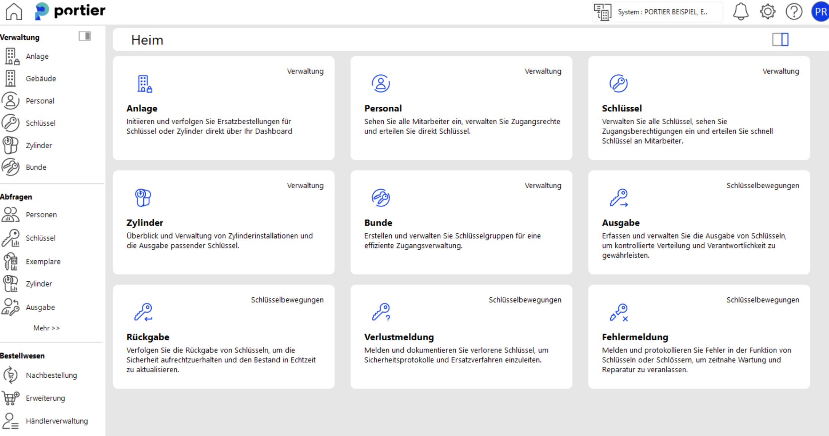This screenshot has width=829, height=436.
Task: Open the help question mark icon
Action: (794, 11)
